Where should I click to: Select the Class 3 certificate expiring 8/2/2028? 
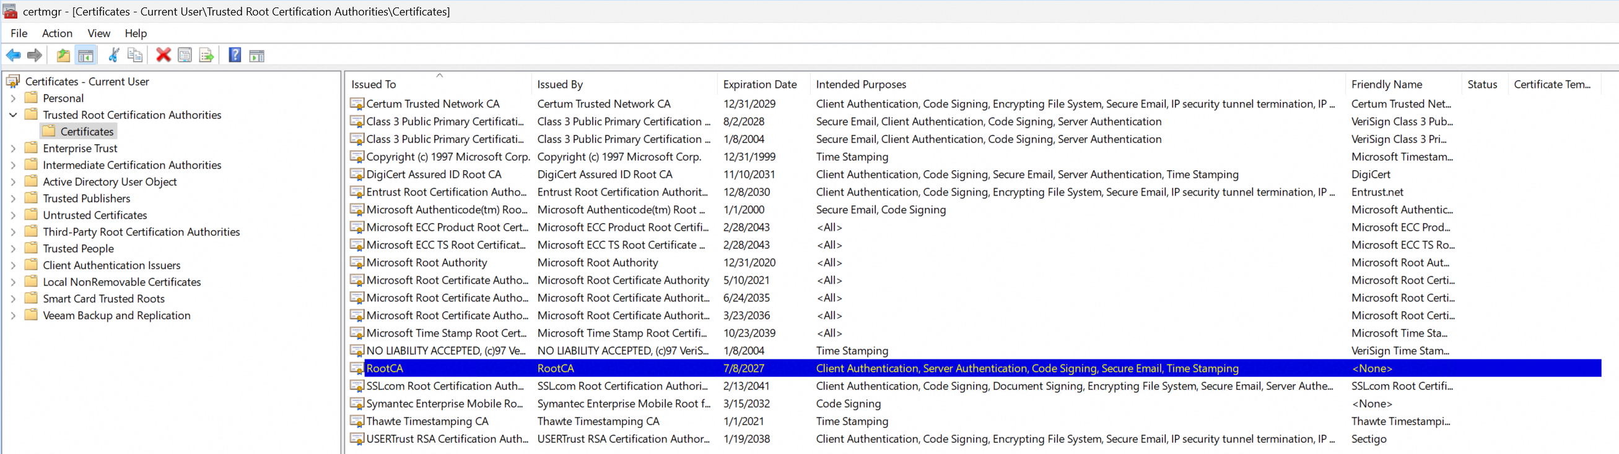pos(975,121)
